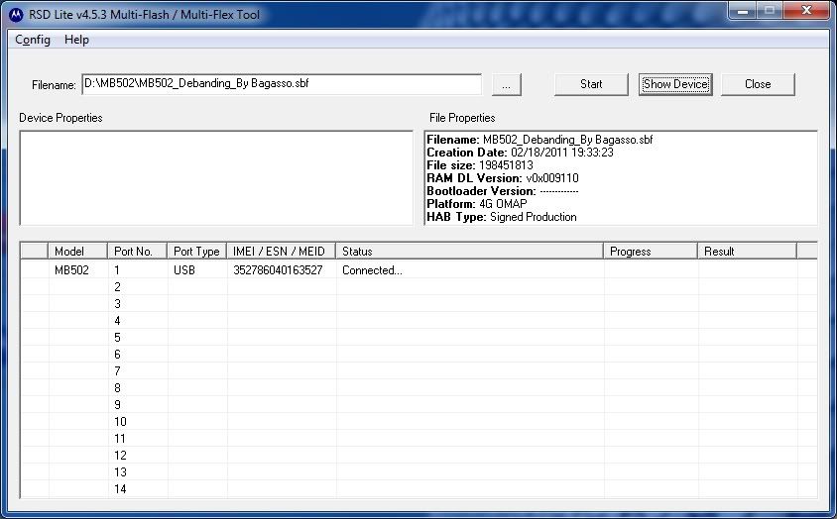The width and height of the screenshot is (837, 519).
Task: Click the Result column header
Action: pyautogui.click(x=748, y=252)
